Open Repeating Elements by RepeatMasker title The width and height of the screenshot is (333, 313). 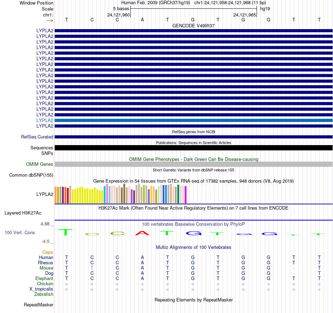(193, 300)
